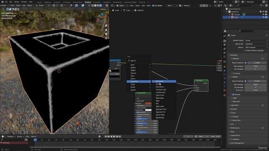This screenshot has height=151, width=269.
Task: Open Global transform orientation dropdown
Action: pos(41,5)
